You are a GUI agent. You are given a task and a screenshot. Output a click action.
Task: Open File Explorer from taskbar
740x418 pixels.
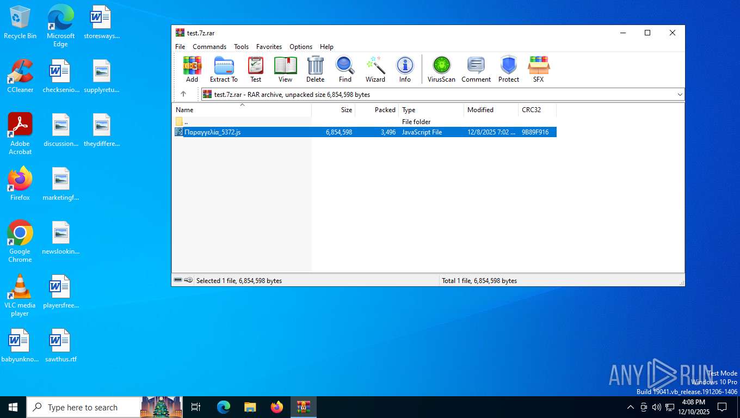pyautogui.click(x=250, y=407)
